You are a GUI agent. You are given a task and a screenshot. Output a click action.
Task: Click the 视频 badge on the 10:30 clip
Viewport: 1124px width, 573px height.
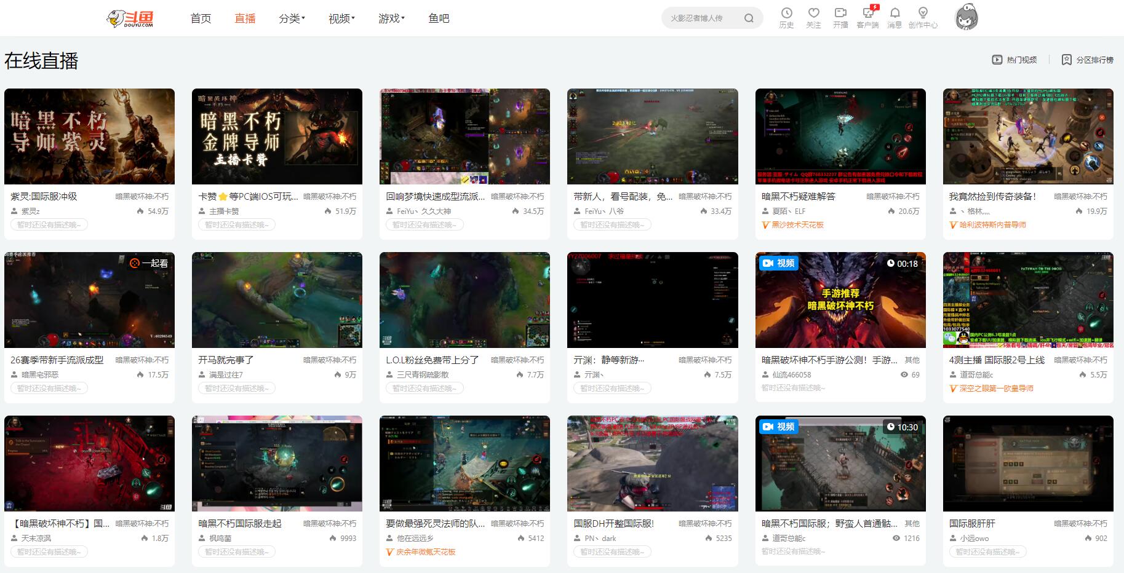click(778, 427)
